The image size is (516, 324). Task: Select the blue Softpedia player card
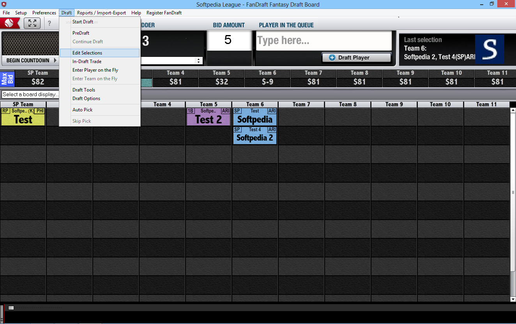[x=255, y=117]
